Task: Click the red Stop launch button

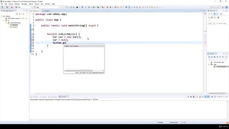Action: (x=12, y=7)
